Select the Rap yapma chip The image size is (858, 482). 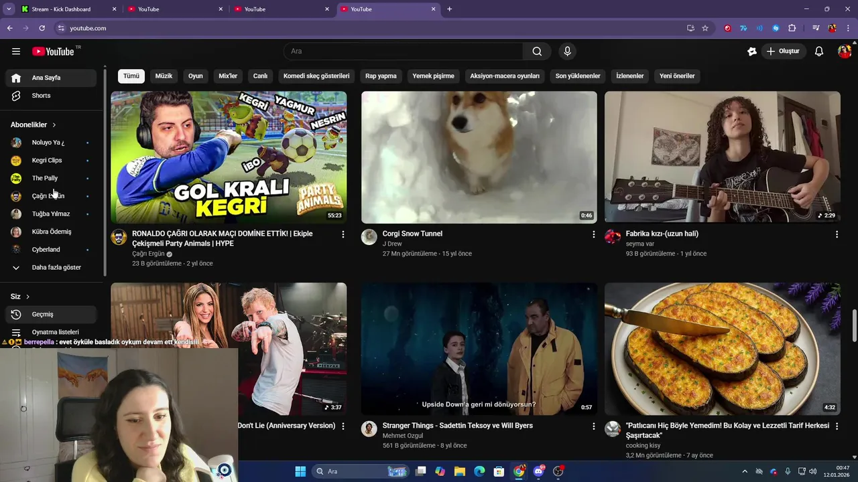pyautogui.click(x=381, y=76)
